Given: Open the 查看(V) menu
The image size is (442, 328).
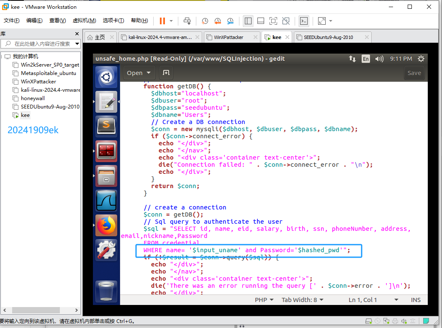Looking at the screenshot, I should [x=57, y=20].
